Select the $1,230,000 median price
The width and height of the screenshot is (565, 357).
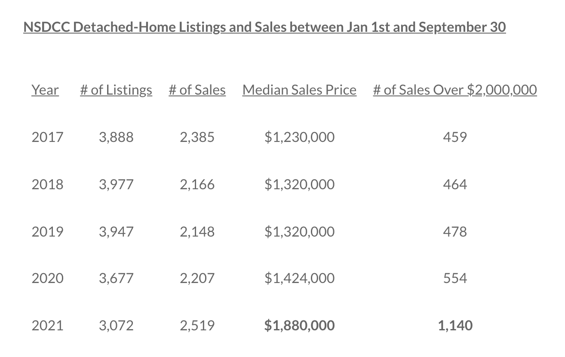pos(299,137)
